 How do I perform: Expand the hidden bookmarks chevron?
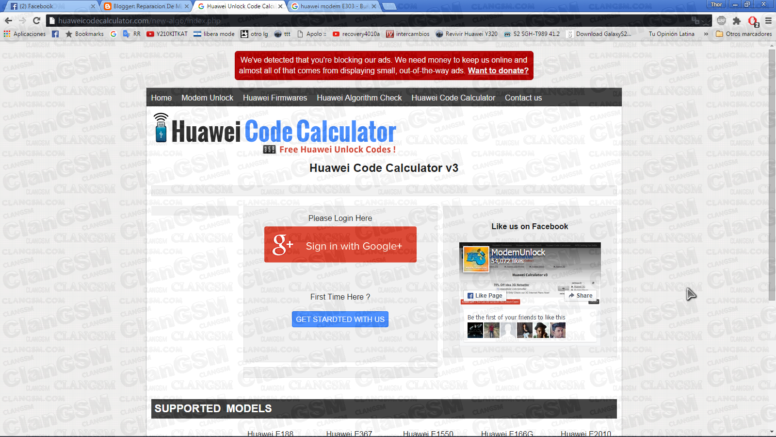pos(706,34)
